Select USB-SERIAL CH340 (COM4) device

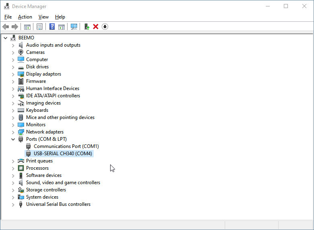point(63,154)
